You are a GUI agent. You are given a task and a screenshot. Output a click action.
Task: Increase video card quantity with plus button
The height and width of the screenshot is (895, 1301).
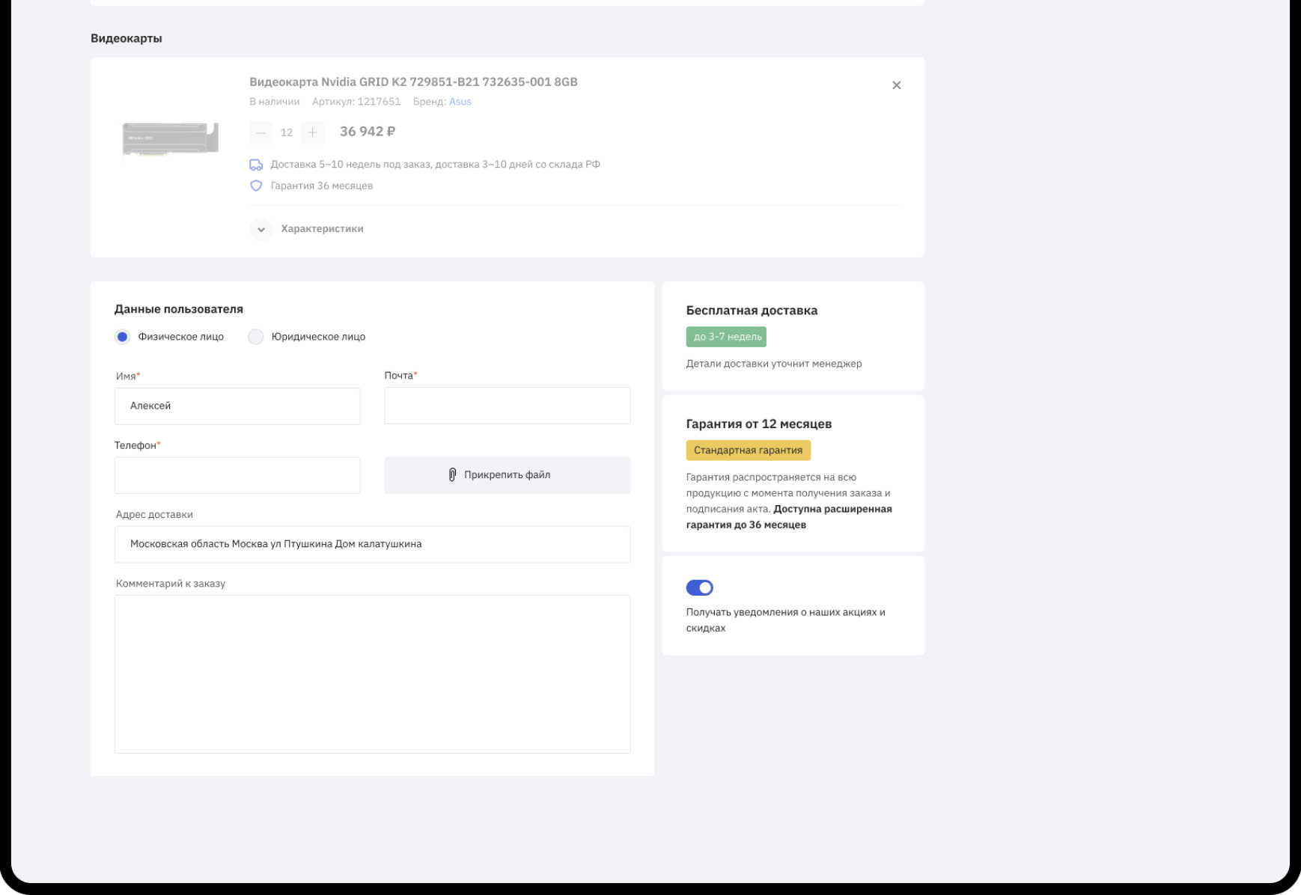pos(312,132)
